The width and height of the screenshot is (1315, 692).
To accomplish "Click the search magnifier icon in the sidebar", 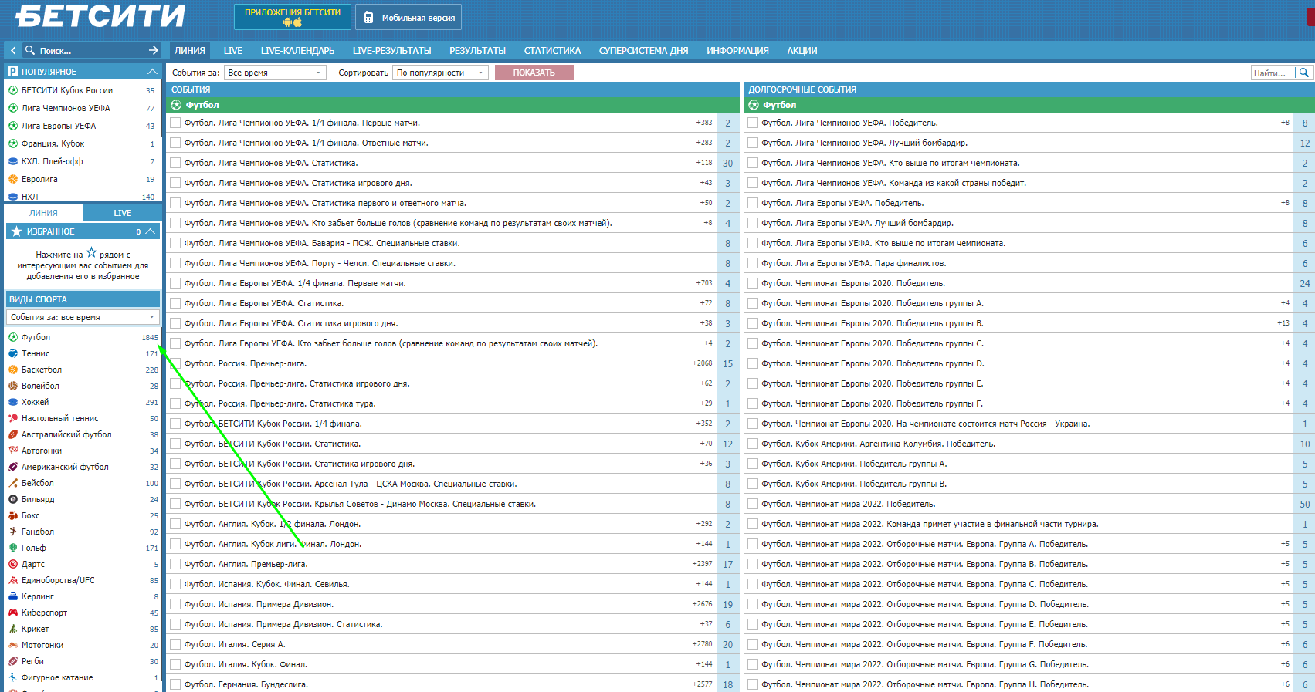I will pyautogui.click(x=30, y=50).
